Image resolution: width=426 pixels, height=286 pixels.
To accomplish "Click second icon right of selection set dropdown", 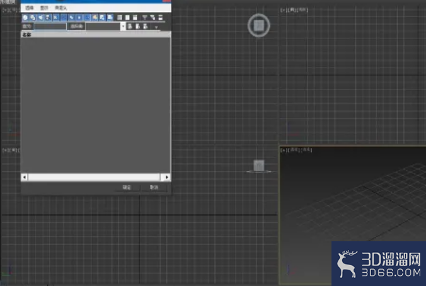I will 138,26.
